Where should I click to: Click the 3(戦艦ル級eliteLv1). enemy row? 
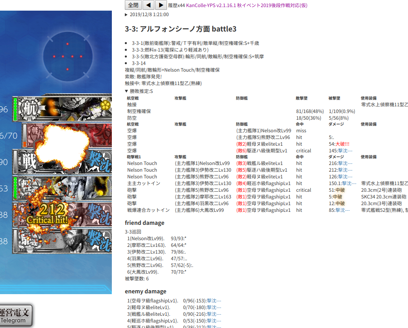[174, 314]
